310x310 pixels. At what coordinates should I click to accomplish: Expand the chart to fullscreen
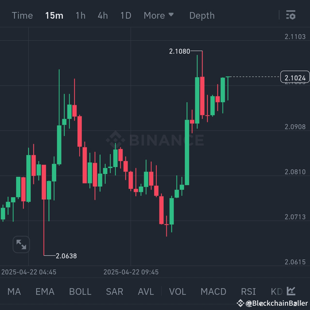coord(21,244)
